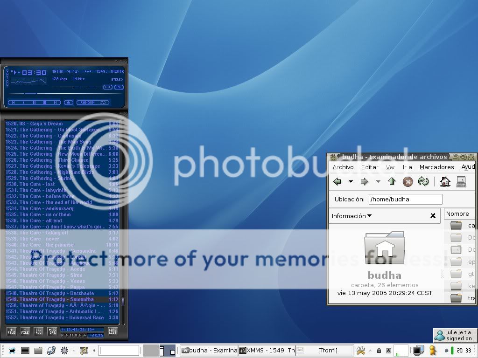Stop playback in XMMS main window
Image resolution: width=478 pixels, height=358 pixels.
(44, 103)
